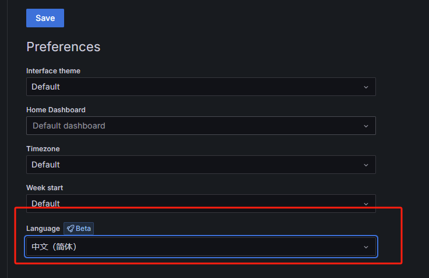Click the Default dashboard placeholder text

tap(69, 126)
